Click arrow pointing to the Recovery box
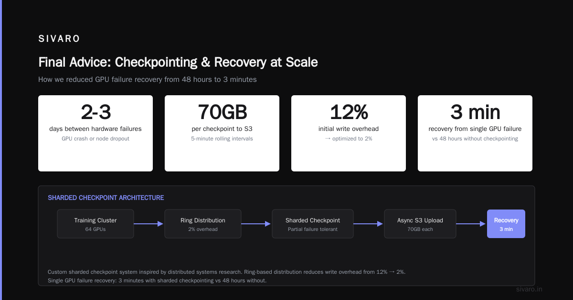This screenshot has height=300, width=573. click(471, 224)
